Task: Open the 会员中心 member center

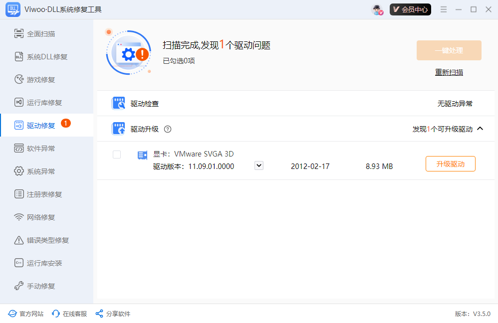Action: tap(410, 9)
